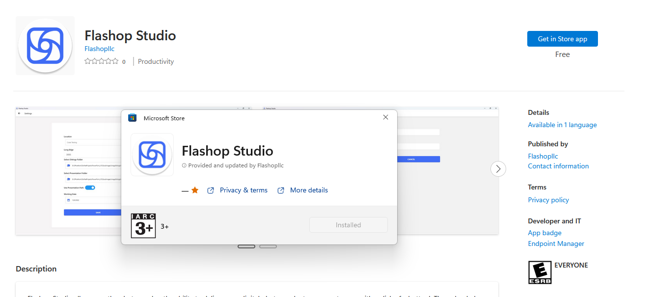Select the first carousel page indicator
The height and width of the screenshot is (297, 650).
click(246, 246)
